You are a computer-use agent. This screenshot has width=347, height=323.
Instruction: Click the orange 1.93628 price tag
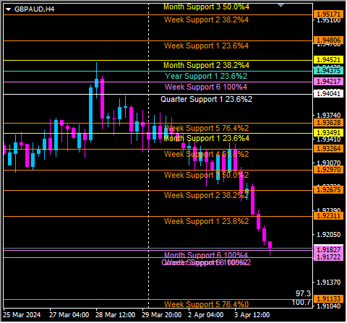[328, 123]
